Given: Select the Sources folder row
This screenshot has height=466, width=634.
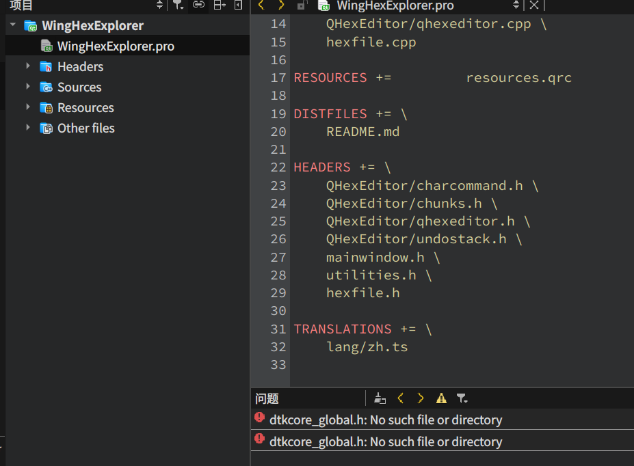Looking at the screenshot, I should click(127, 87).
